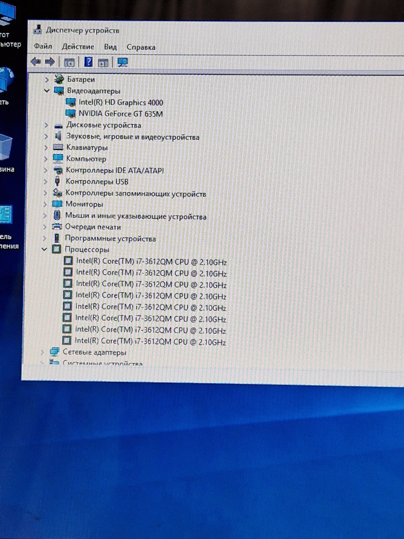Click the Мыши mouse icon
The image size is (404, 539).
(57, 215)
